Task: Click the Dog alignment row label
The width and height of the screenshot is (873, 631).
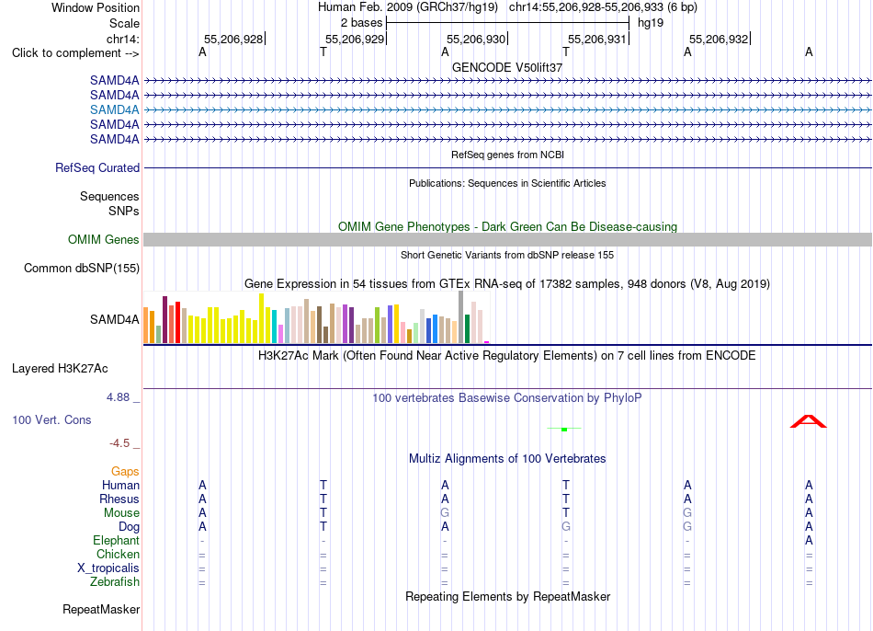Action: click(x=129, y=527)
